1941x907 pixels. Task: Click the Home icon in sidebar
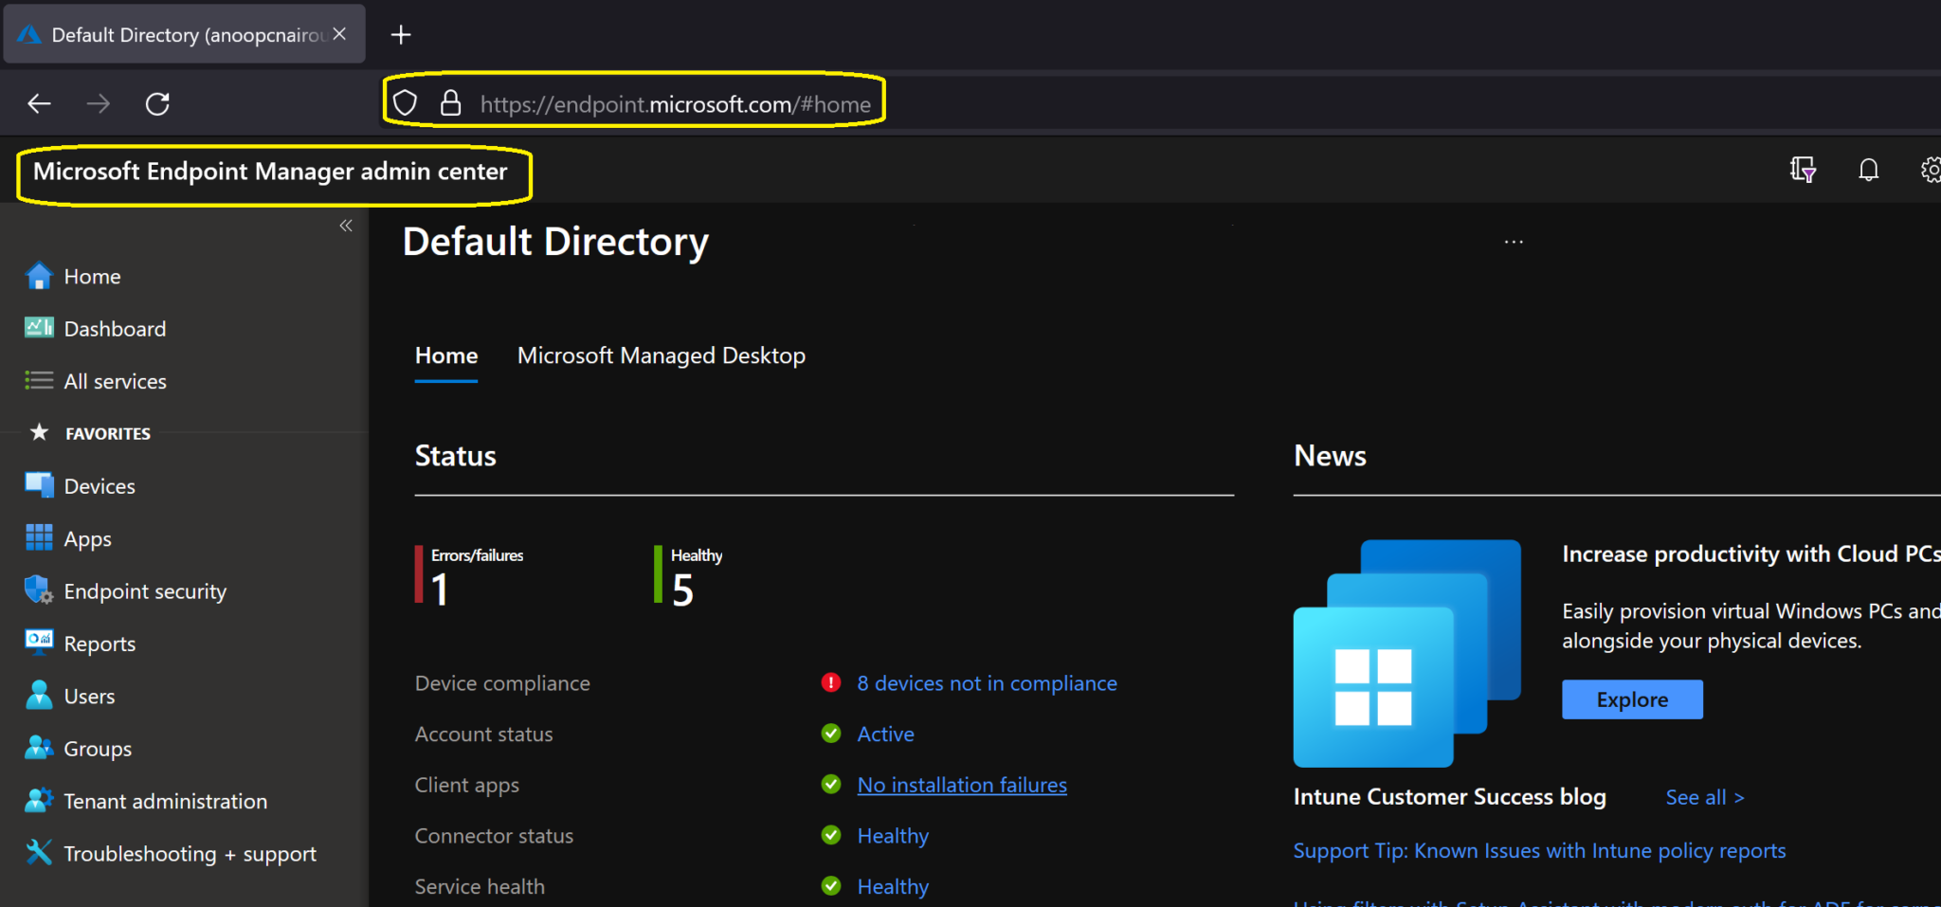(x=39, y=276)
